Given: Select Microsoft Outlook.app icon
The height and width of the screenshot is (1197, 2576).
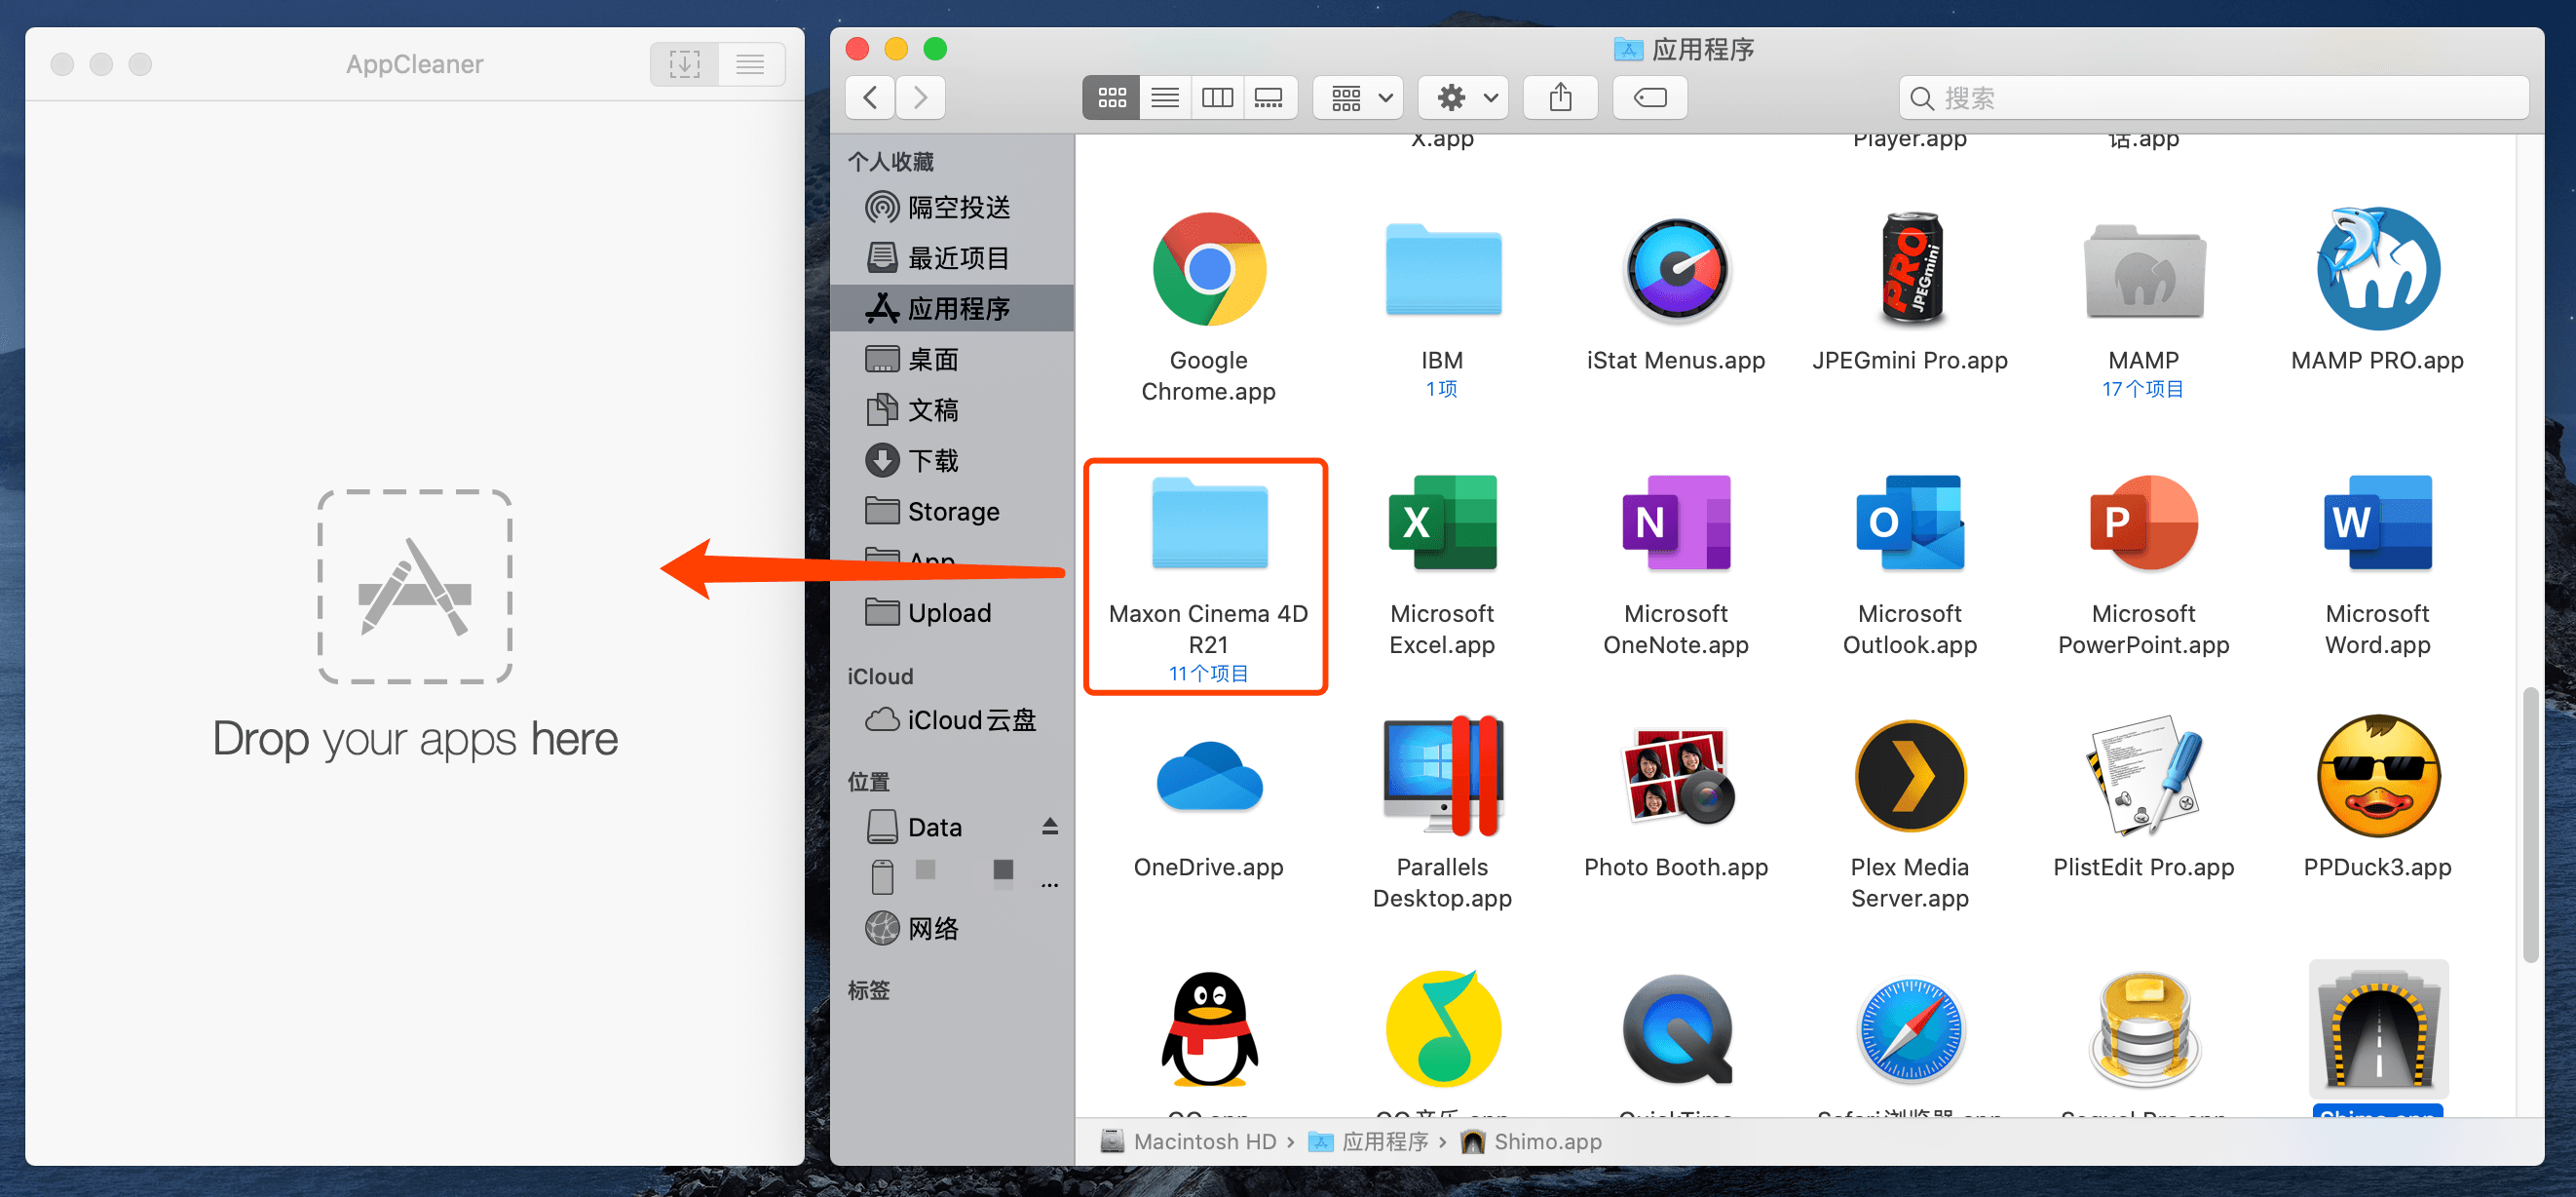Looking at the screenshot, I should (1910, 522).
